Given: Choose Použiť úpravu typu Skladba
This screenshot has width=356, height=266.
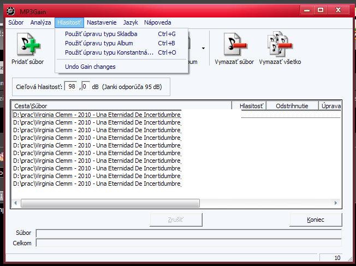Looking at the screenshot, I should click(x=121, y=34).
